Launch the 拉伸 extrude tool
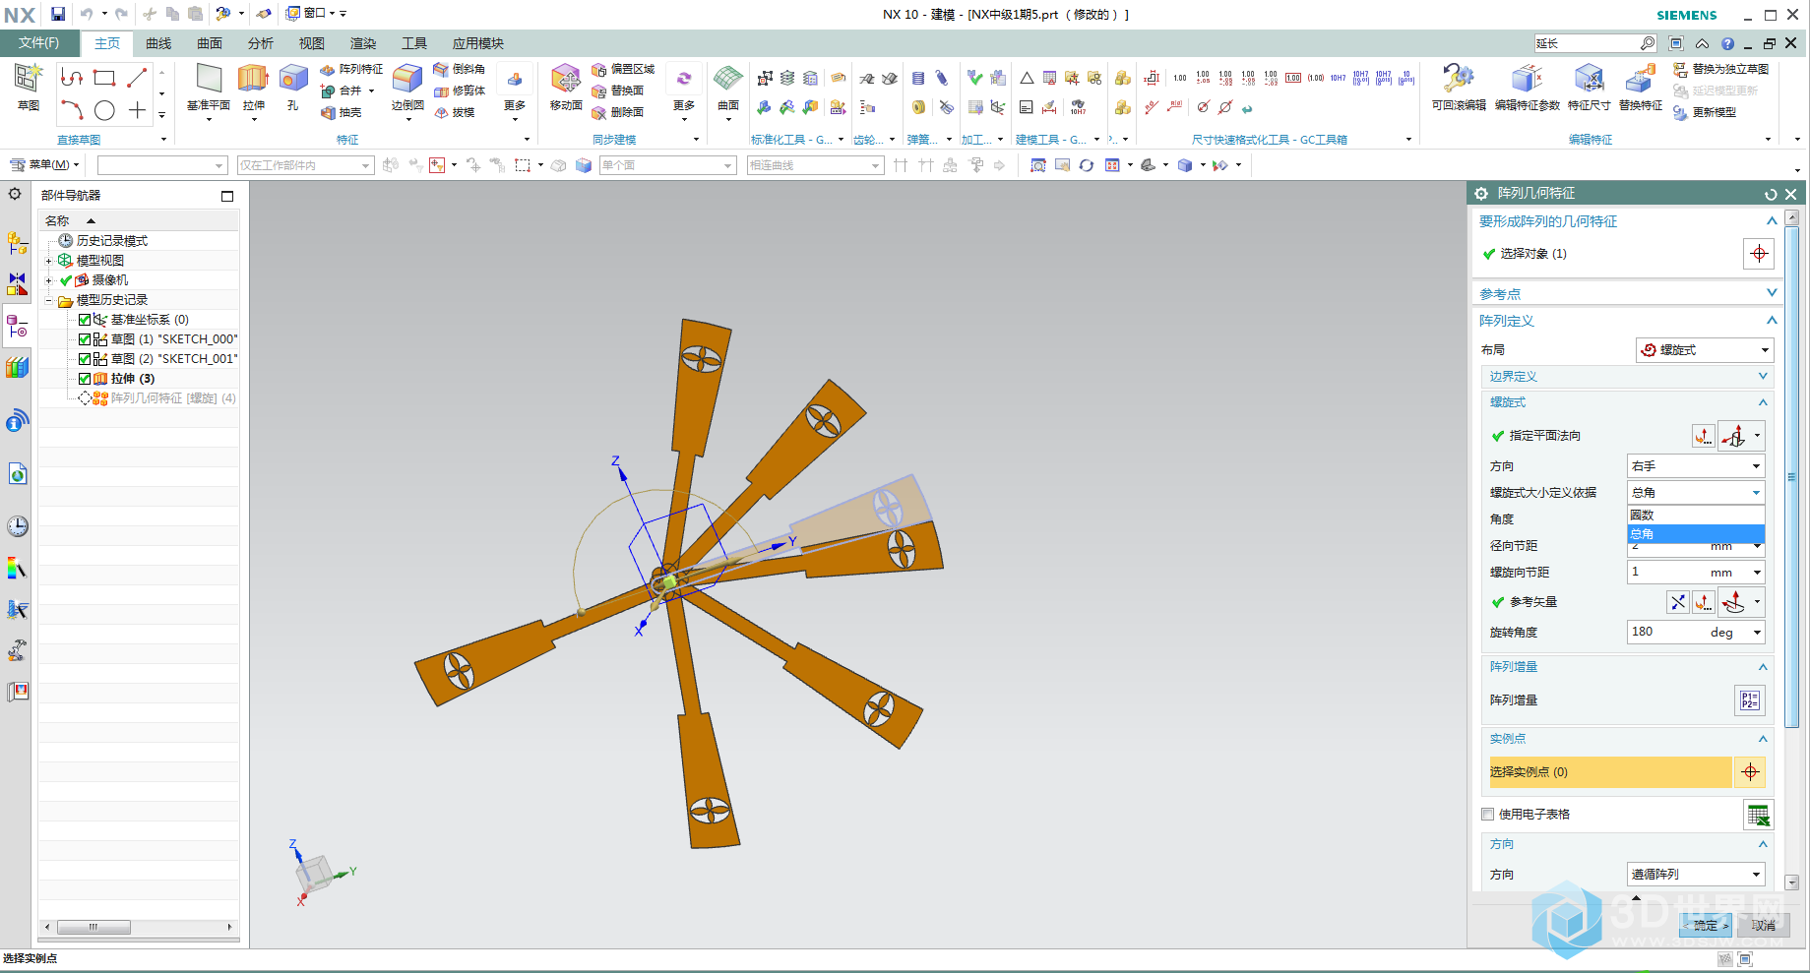 [x=254, y=87]
